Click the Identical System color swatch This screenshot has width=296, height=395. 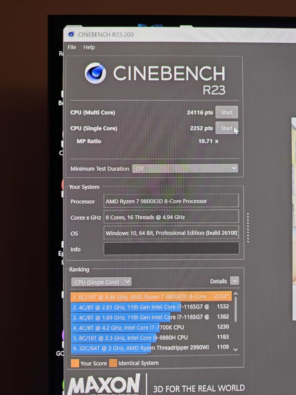pos(113,363)
